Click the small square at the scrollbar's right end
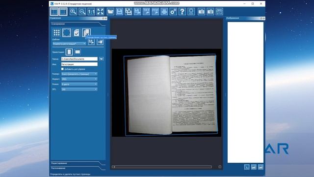This screenshot has width=314, height=177. [x=220, y=167]
